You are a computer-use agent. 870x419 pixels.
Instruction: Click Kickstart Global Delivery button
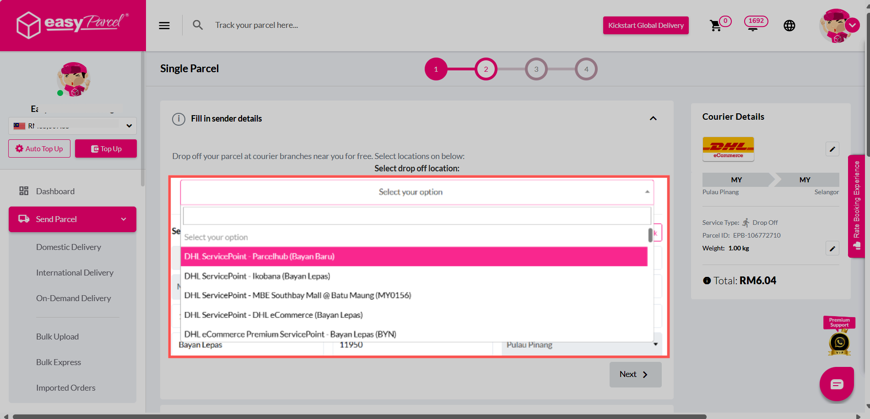coord(646,26)
